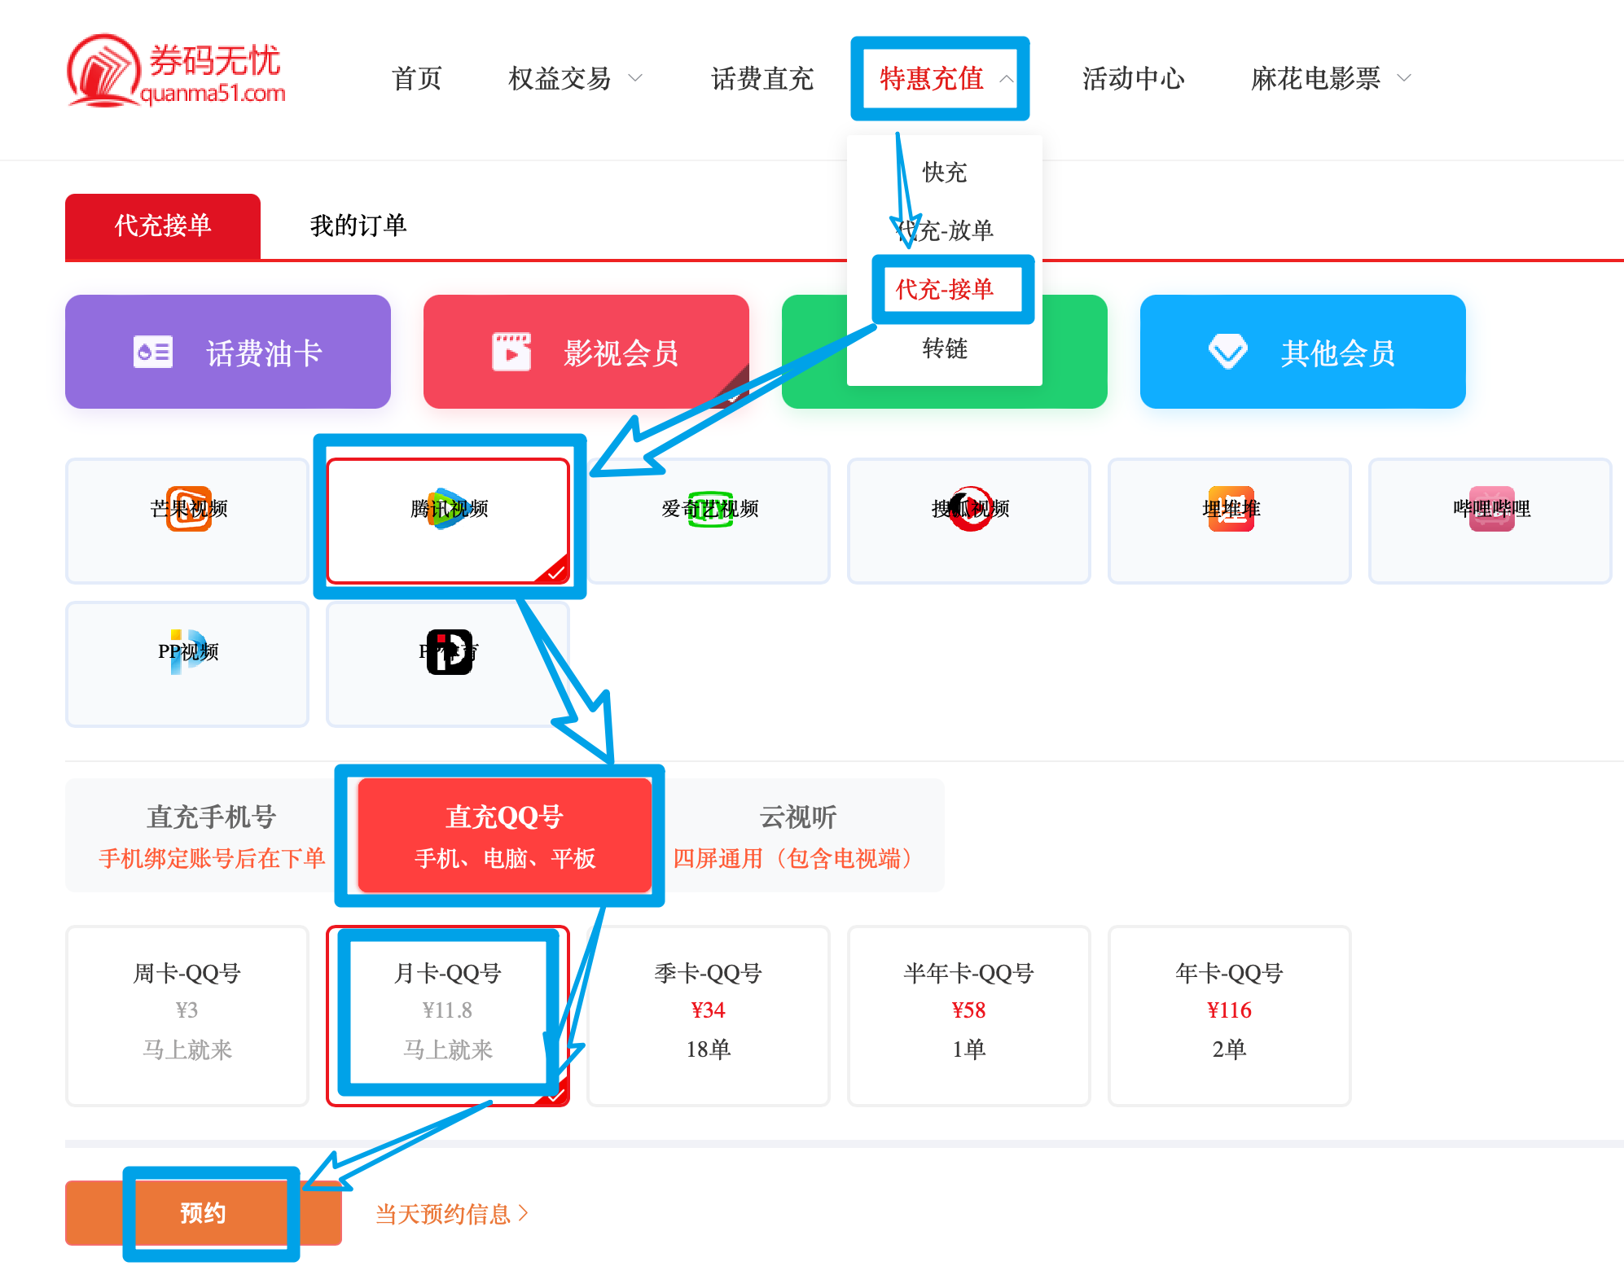Expand the 权益交易 dropdown arrow

click(635, 79)
